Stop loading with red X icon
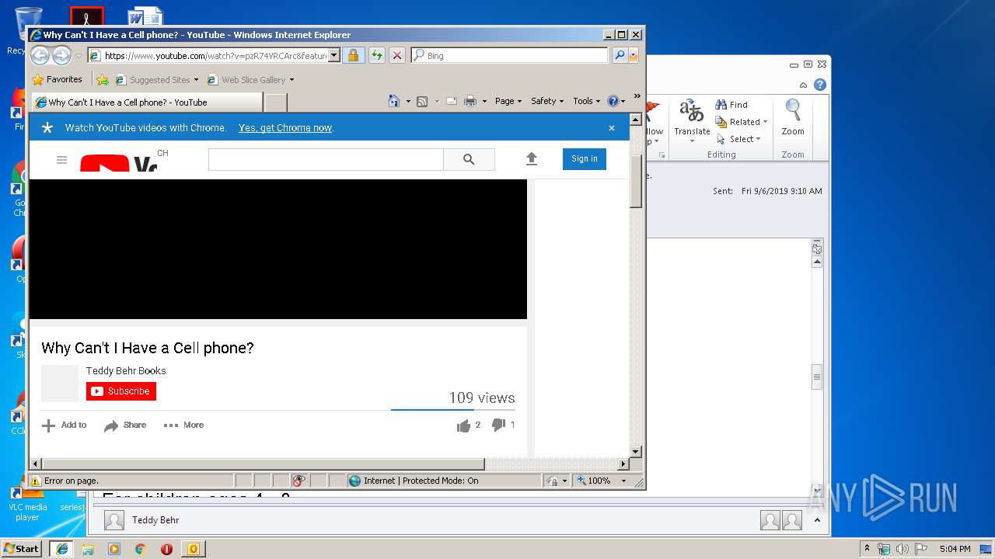Screen dimensions: 995x559 click(x=397, y=55)
